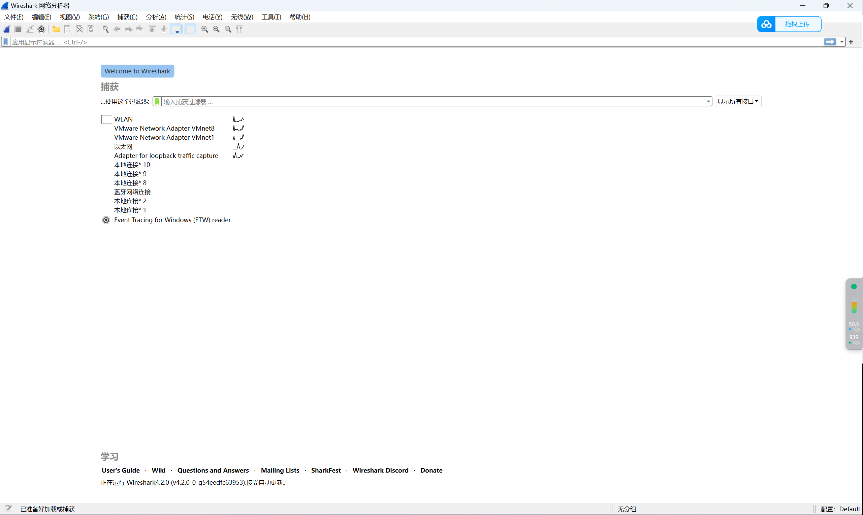Open 无线(W) menu
The image size is (863, 515).
(x=242, y=17)
